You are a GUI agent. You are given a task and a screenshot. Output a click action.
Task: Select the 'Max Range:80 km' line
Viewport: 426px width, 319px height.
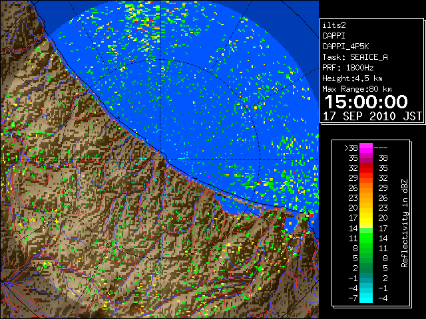357,89
